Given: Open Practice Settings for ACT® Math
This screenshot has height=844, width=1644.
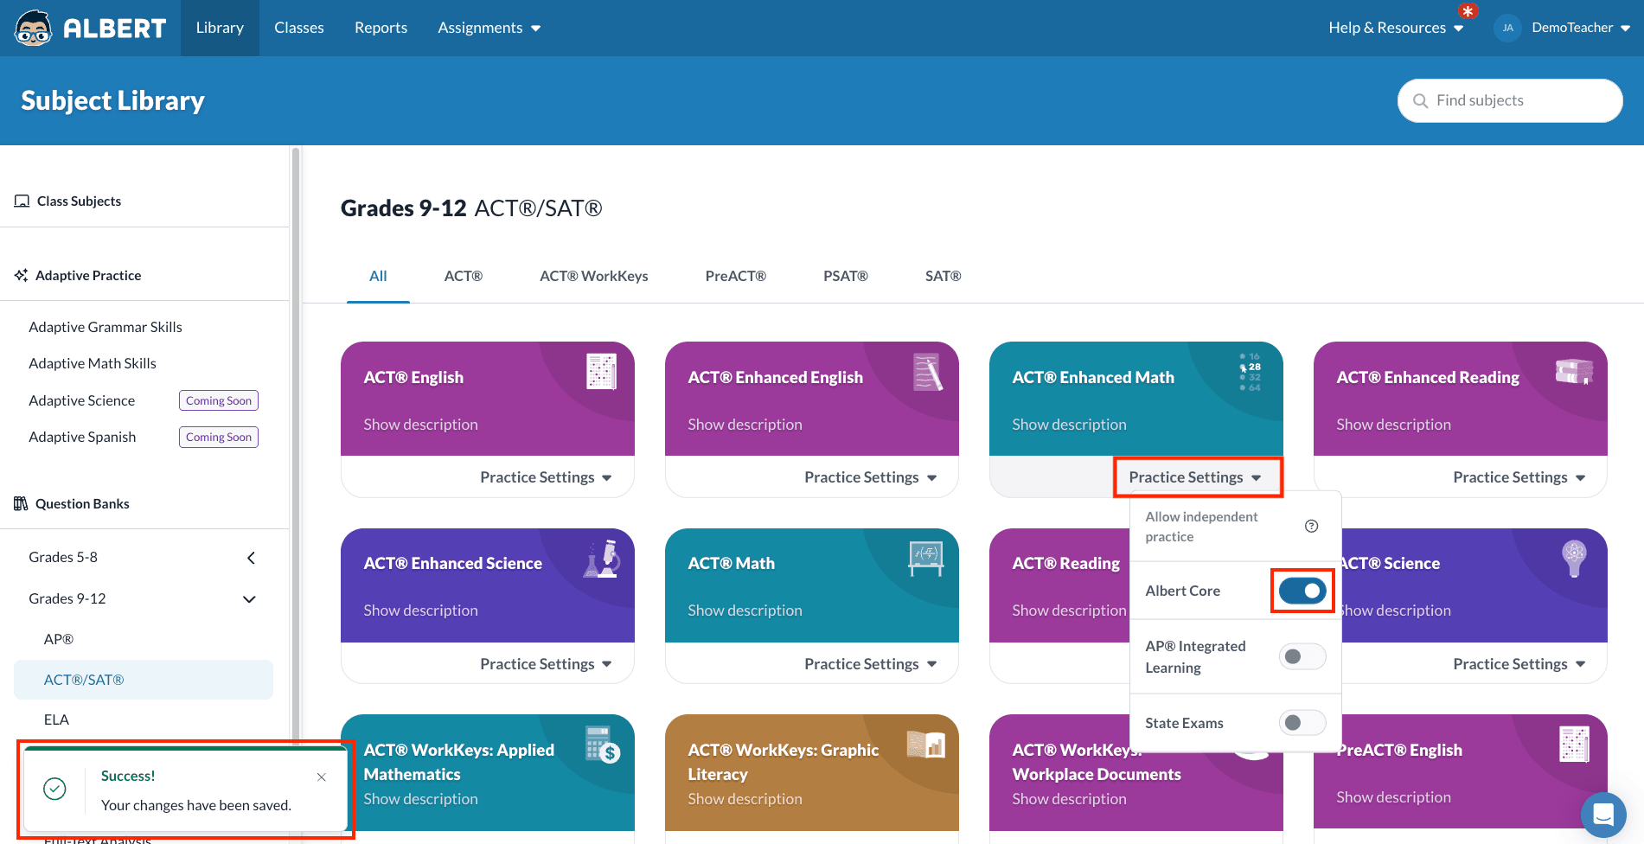Looking at the screenshot, I should pyautogui.click(x=870, y=664).
